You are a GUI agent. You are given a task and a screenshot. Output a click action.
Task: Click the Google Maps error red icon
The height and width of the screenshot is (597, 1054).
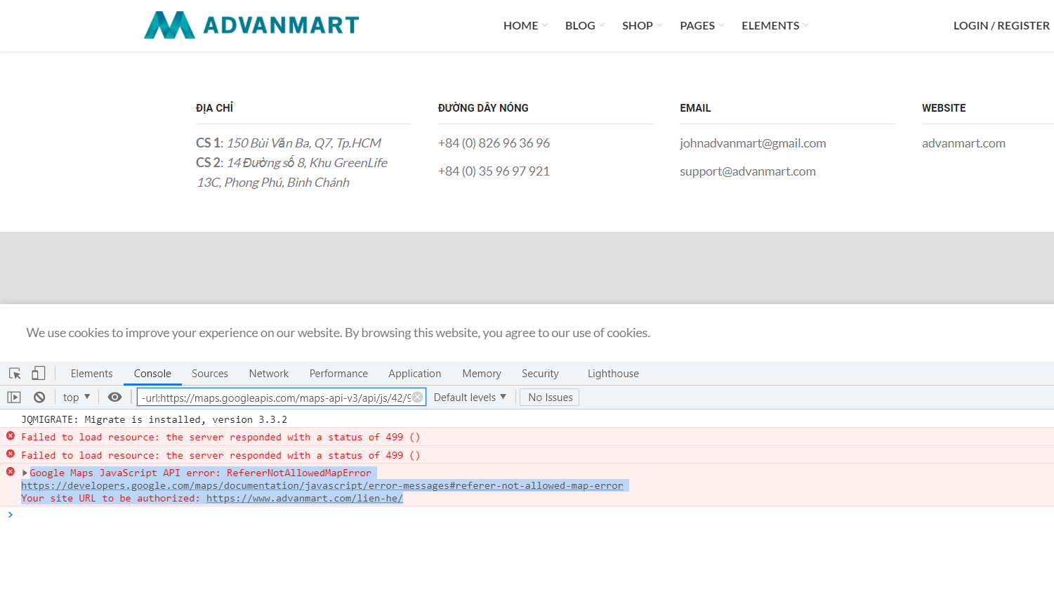[11, 472]
